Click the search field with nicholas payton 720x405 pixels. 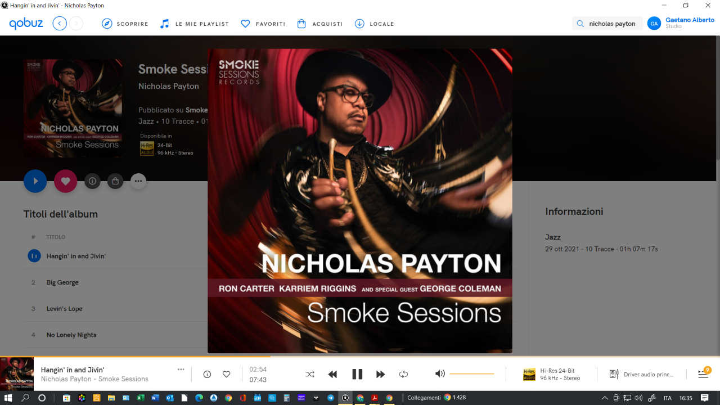coord(607,24)
